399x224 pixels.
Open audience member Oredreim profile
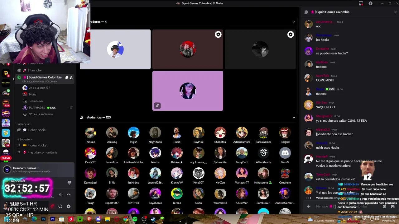pyautogui.click(x=285, y=176)
